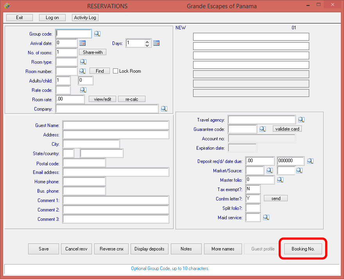Click the re-calc button
Image resolution: width=344 pixels, height=279 pixels.
click(x=132, y=99)
